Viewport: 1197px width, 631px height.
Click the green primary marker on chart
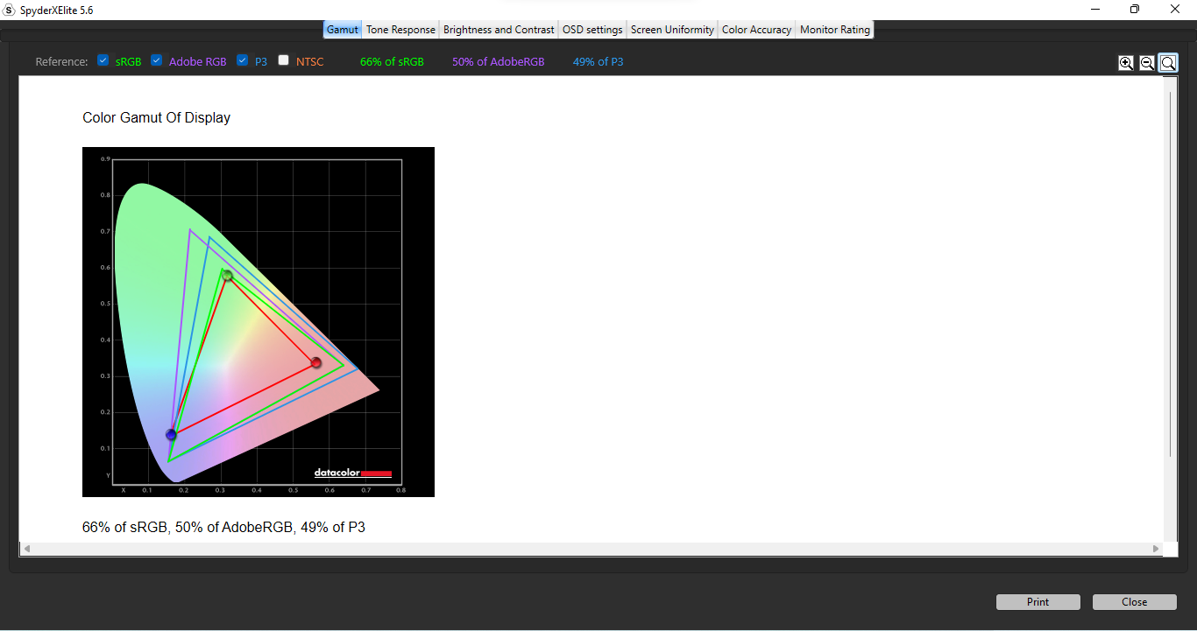[x=227, y=275]
